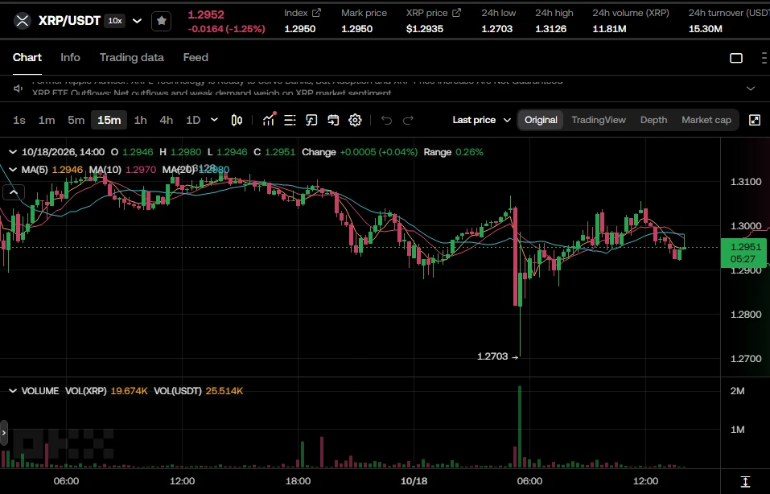770x494 pixels.
Task: Click the three-line list icon in the chart toolbar
Action: pos(290,120)
